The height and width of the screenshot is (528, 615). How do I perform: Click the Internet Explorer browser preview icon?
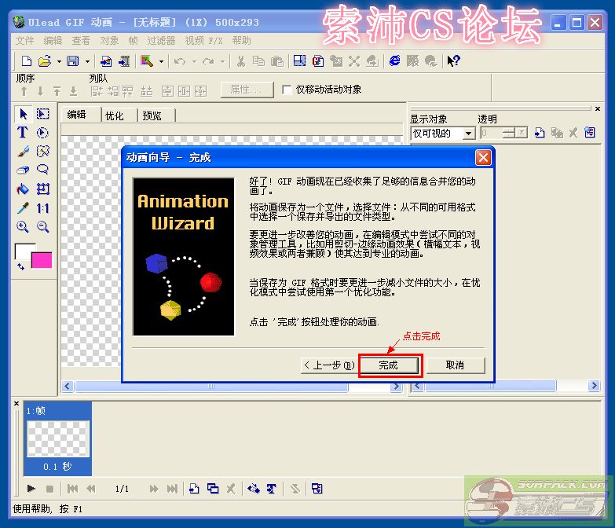394,60
